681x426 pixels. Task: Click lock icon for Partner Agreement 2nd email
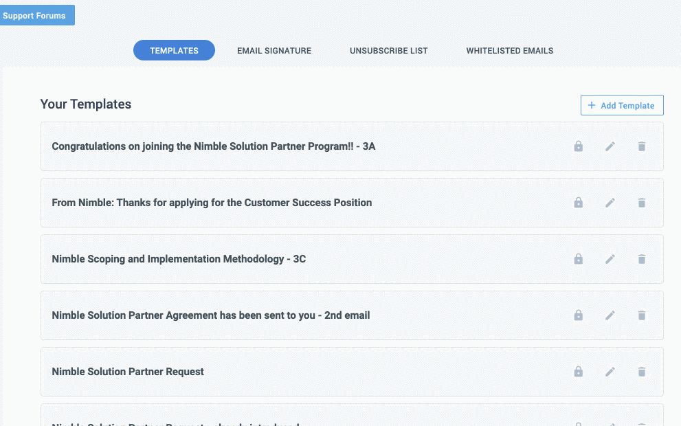578,315
